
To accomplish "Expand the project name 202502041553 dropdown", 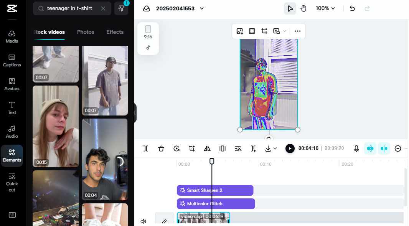I will click(x=202, y=8).
